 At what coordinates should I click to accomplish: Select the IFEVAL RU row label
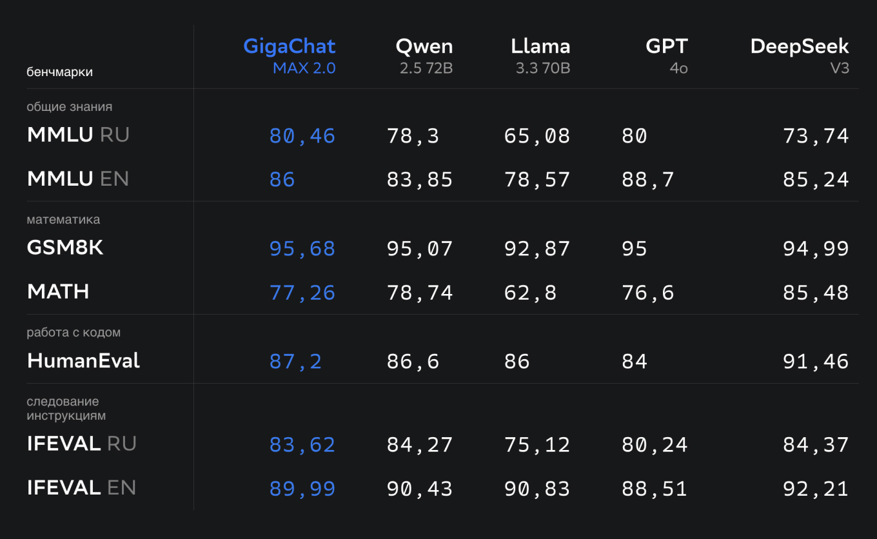click(81, 444)
